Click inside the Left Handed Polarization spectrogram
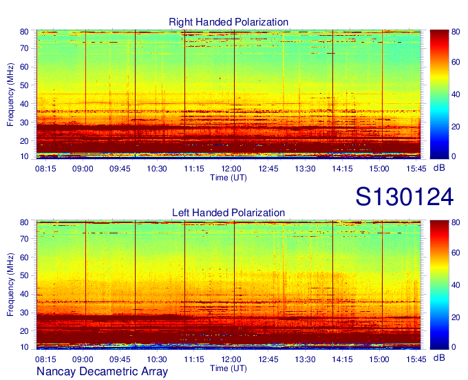The height and width of the screenshot is (380, 468). [228, 285]
